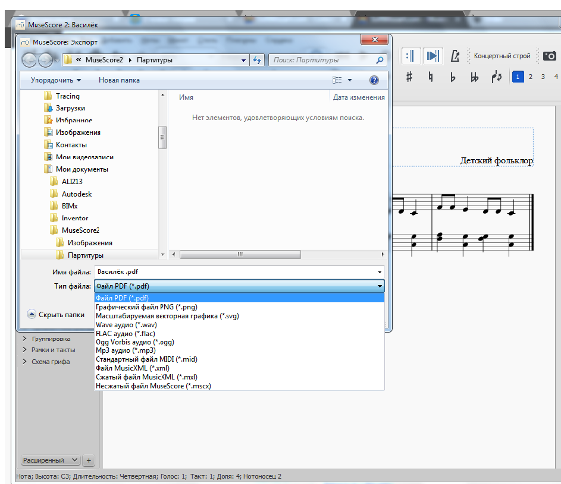Select voice 3 button
Viewport: 561px width, 484px height.
pyautogui.click(x=543, y=77)
